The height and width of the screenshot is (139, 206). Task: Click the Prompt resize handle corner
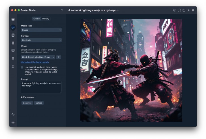61,92
